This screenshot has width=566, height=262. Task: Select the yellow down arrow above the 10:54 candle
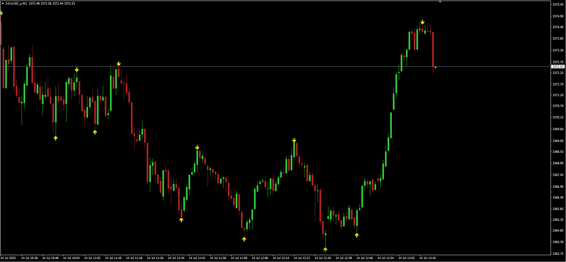(x=77, y=70)
